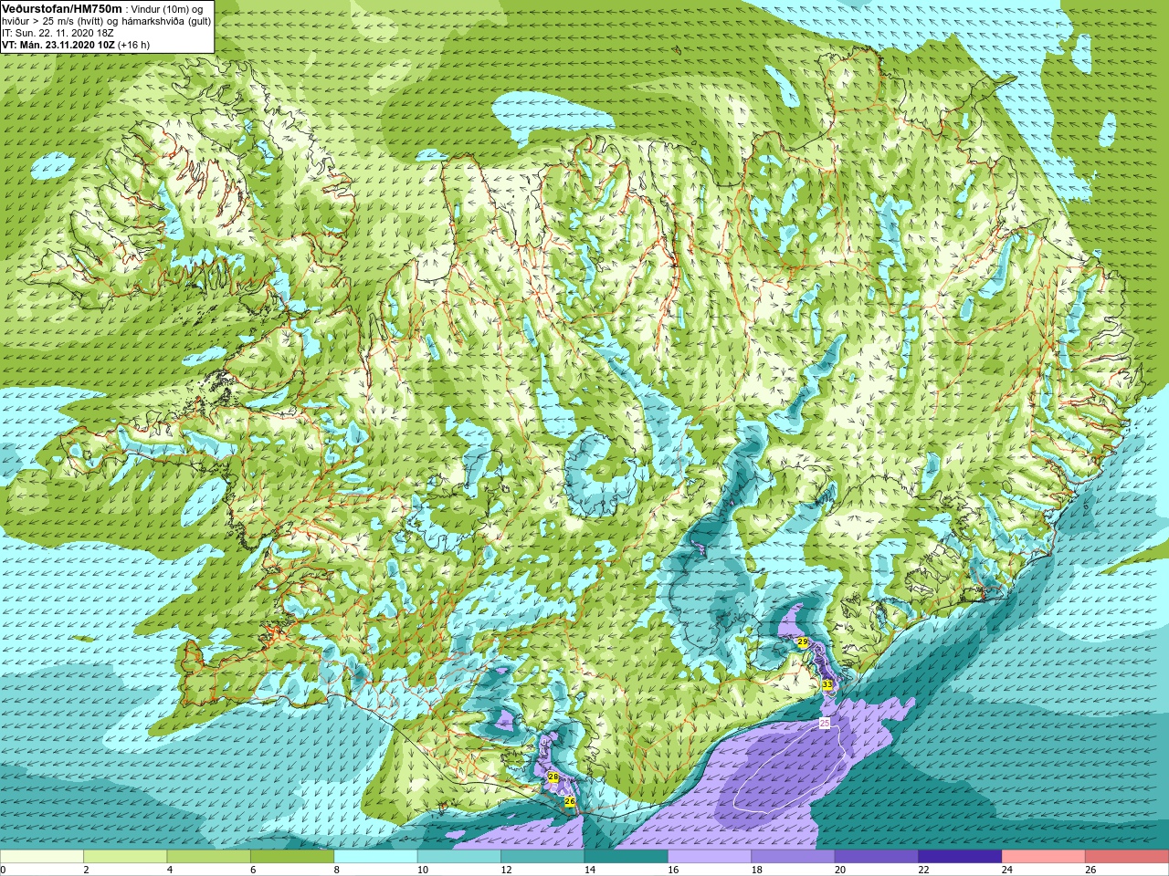
Task: Click the 6–8 m/s olive green legend swatch
Action: (292, 857)
